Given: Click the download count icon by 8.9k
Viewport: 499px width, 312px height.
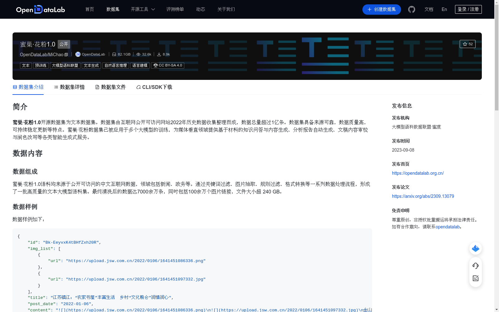Looking at the screenshot, I should 159,54.
